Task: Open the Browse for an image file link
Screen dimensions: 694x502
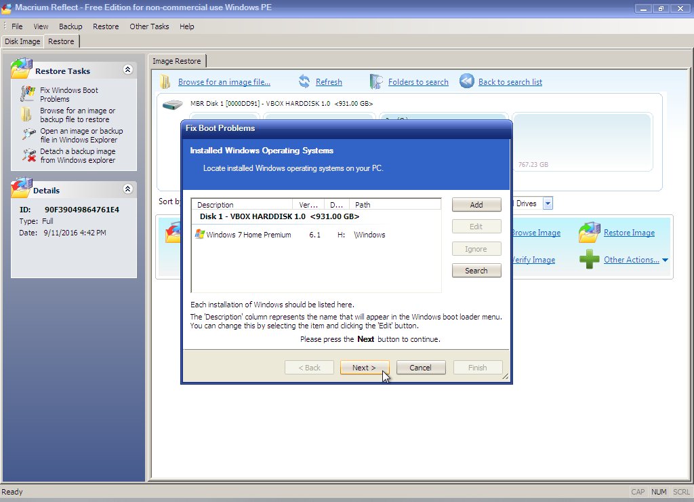Action: click(224, 82)
